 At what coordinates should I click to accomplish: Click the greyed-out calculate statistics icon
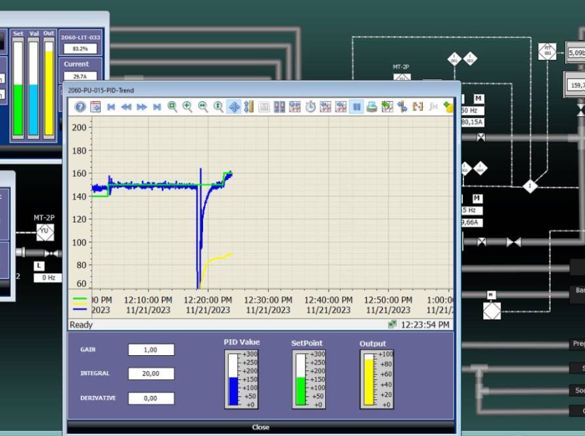[433, 107]
